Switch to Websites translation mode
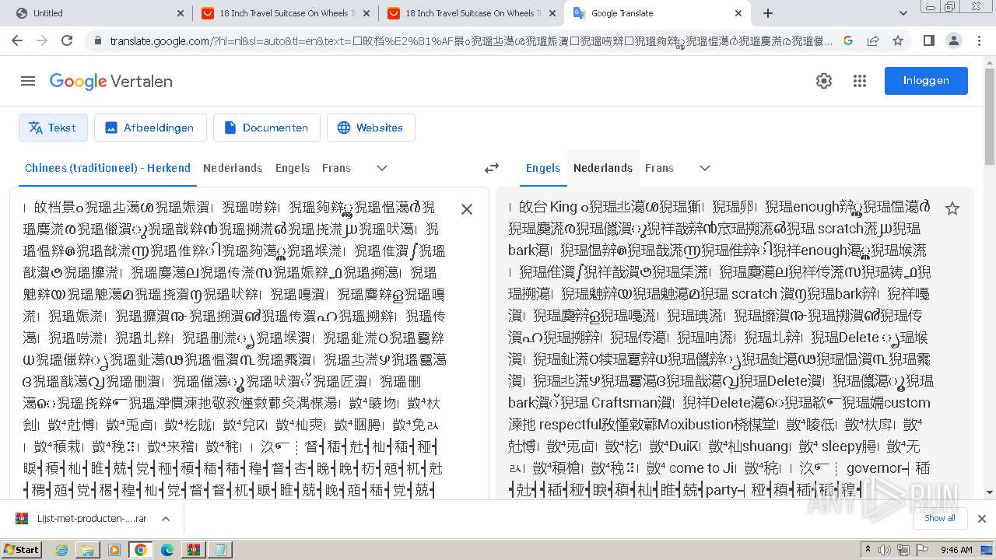This screenshot has width=996, height=560. click(370, 128)
